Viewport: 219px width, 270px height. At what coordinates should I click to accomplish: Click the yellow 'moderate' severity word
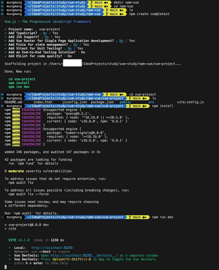(16, 171)
